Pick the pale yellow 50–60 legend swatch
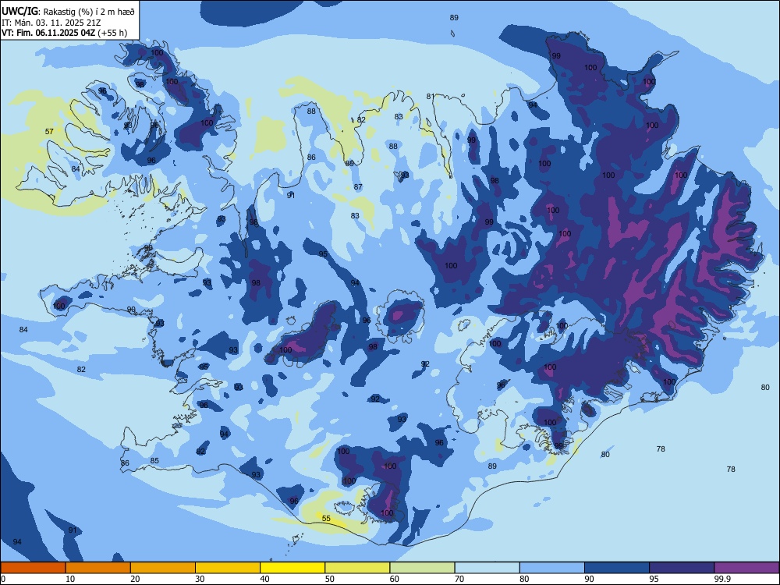Screen dimensions: 780x585 (357, 568)
